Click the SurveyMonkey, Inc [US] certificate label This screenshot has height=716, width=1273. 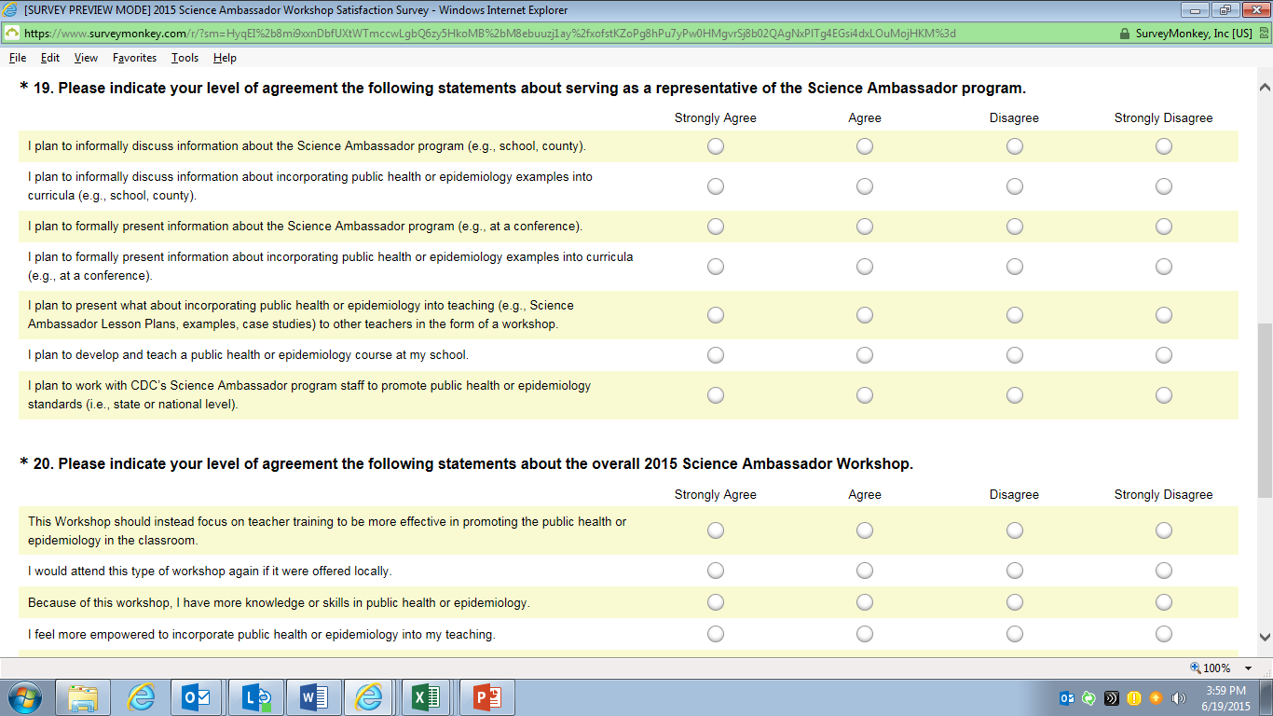tap(1194, 33)
